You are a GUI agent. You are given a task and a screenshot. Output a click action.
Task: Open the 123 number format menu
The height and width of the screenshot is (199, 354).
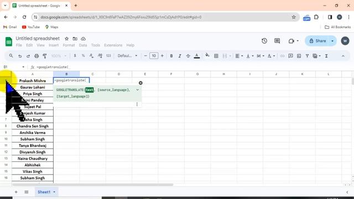(x=108, y=56)
